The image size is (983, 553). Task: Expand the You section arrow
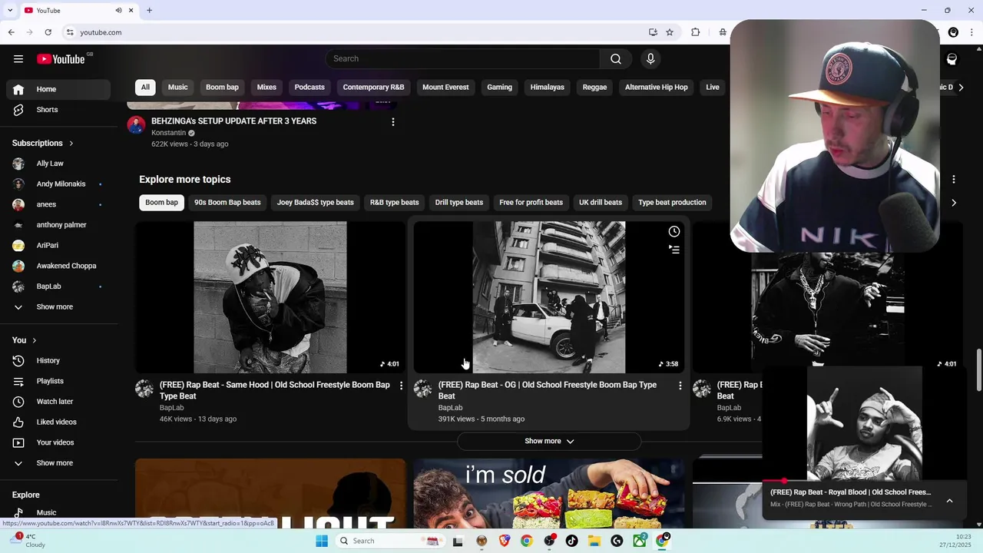point(34,341)
